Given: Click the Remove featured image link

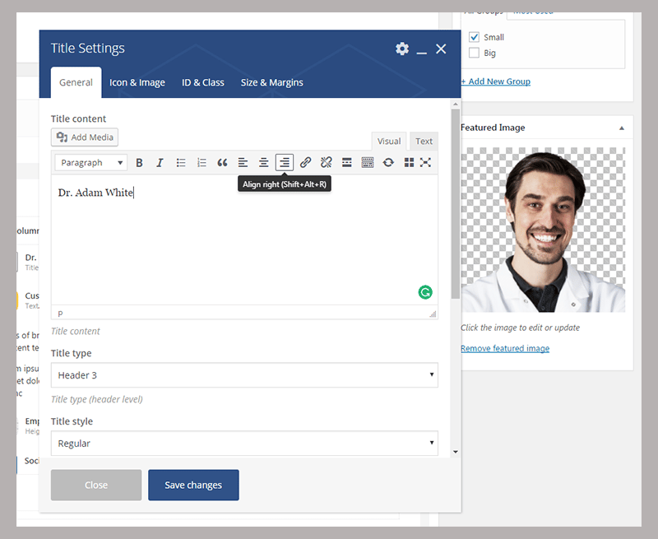Looking at the screenshot, I should [x=505, y=348].
